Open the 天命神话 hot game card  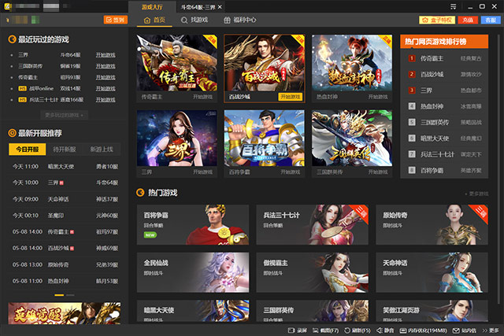click(x=432, y=272)
